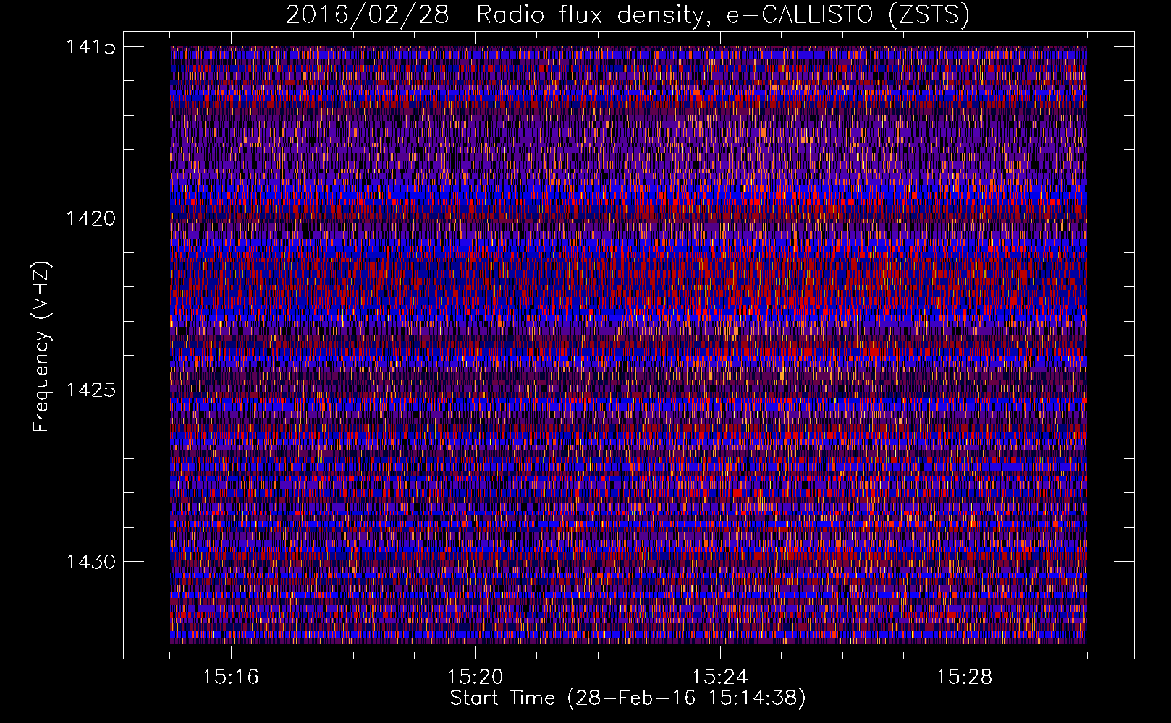Click the 1420 frequency axis label
Viewport: 1171px width, 723px height.
coord(91,218)
